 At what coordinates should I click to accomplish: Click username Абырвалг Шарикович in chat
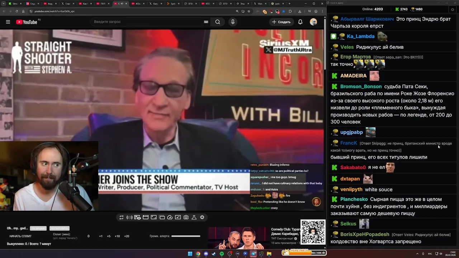367,19
